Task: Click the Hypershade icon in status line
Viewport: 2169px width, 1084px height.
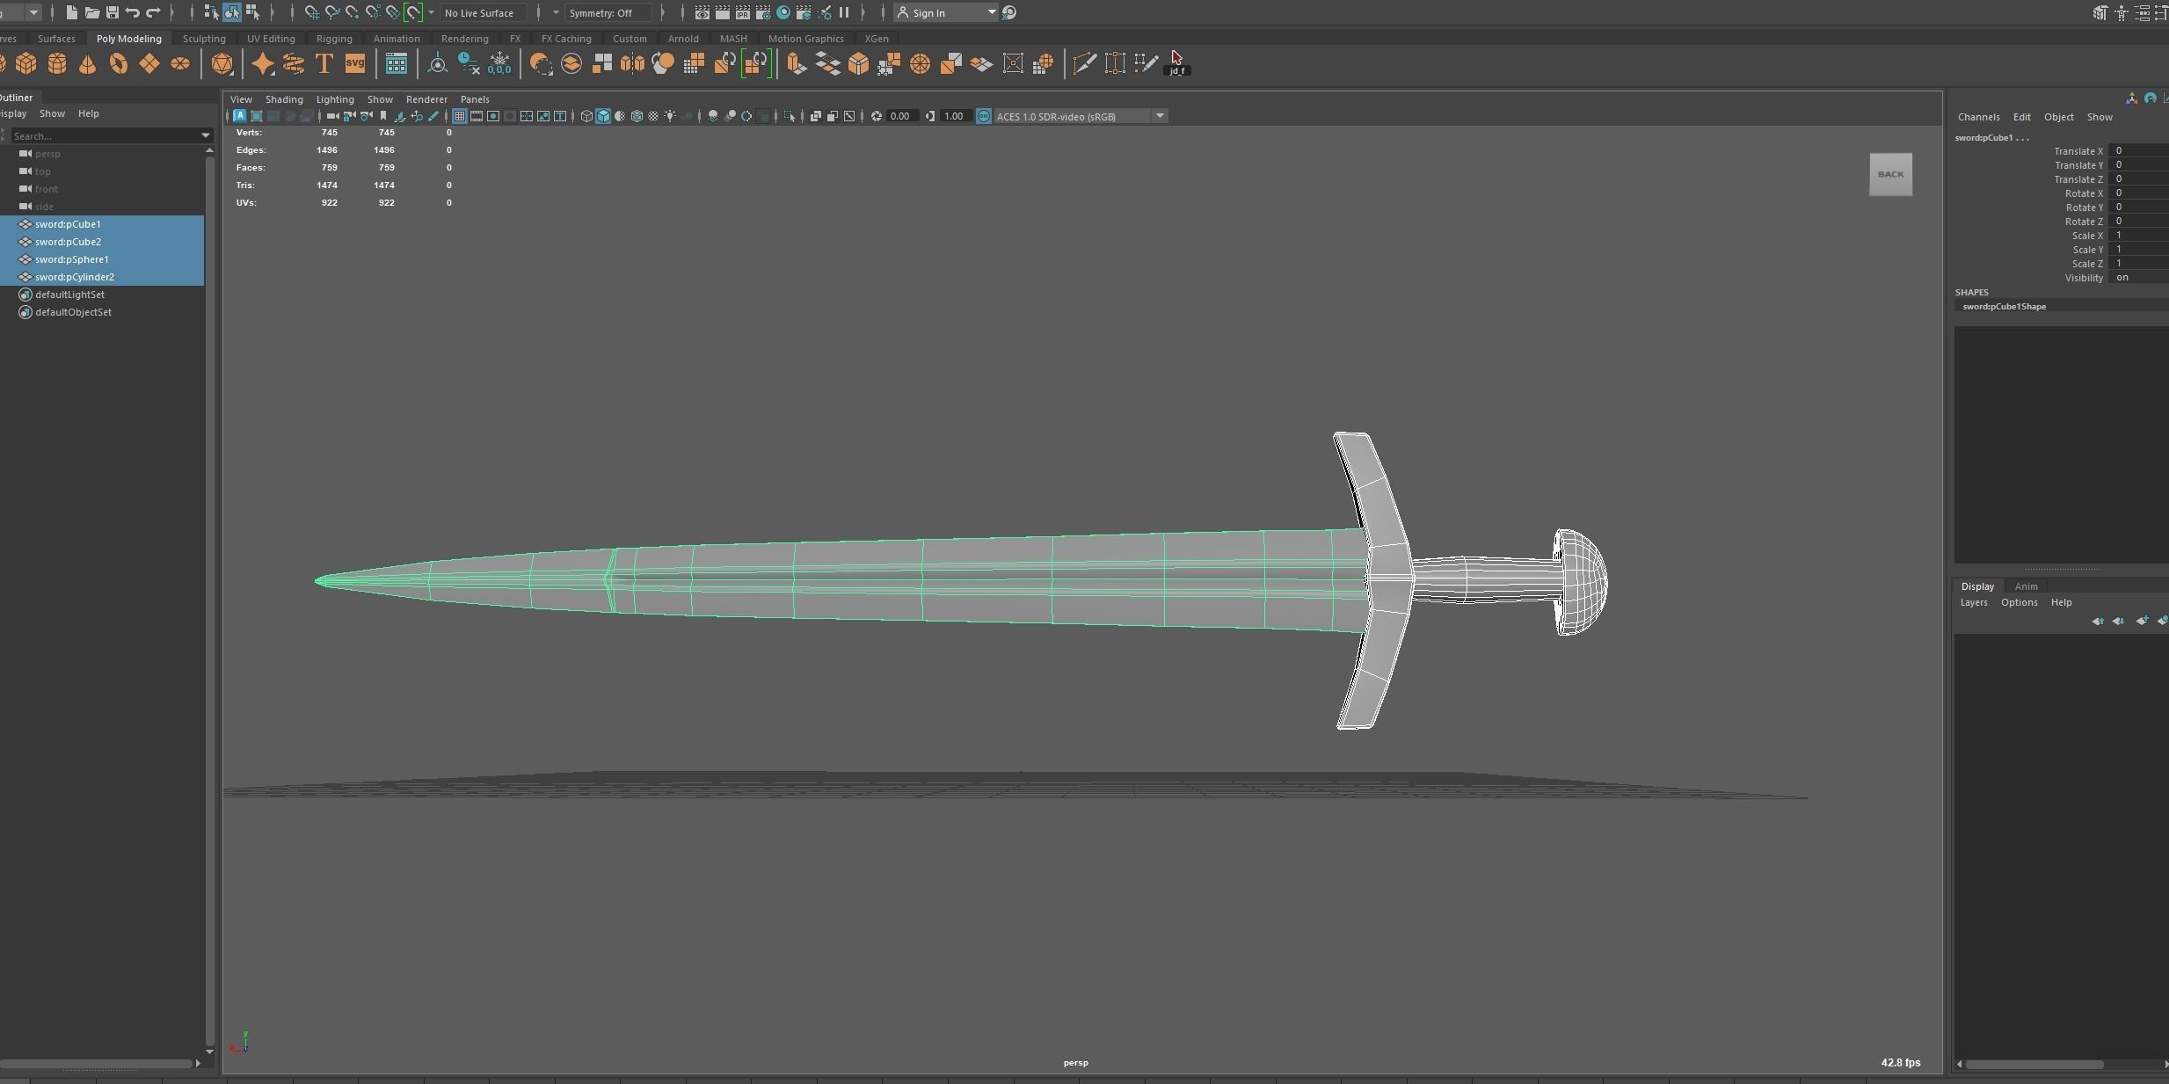Action: (783, 12)
